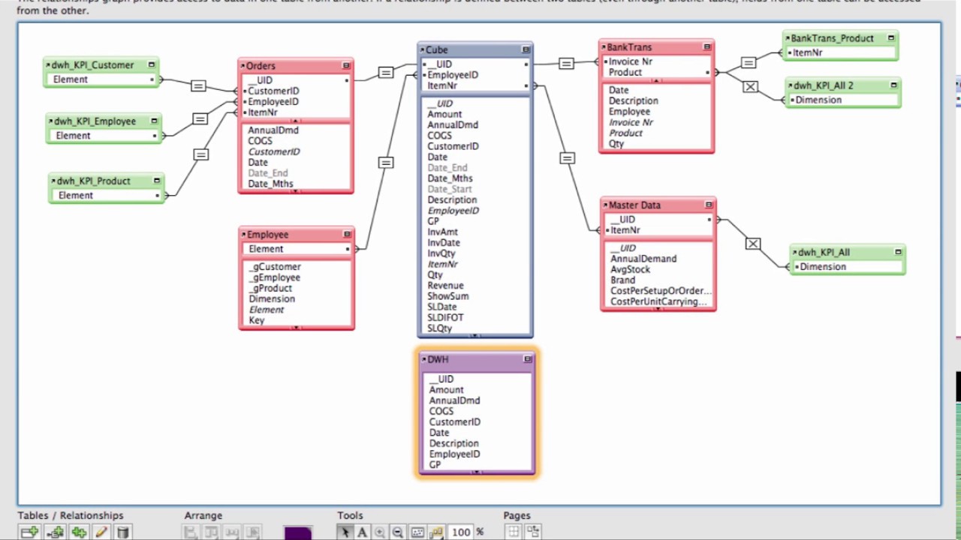Toggle the DWH table display button
This screenshot has width=961, height=540.
pyautogui.click(x=528, y=359)
